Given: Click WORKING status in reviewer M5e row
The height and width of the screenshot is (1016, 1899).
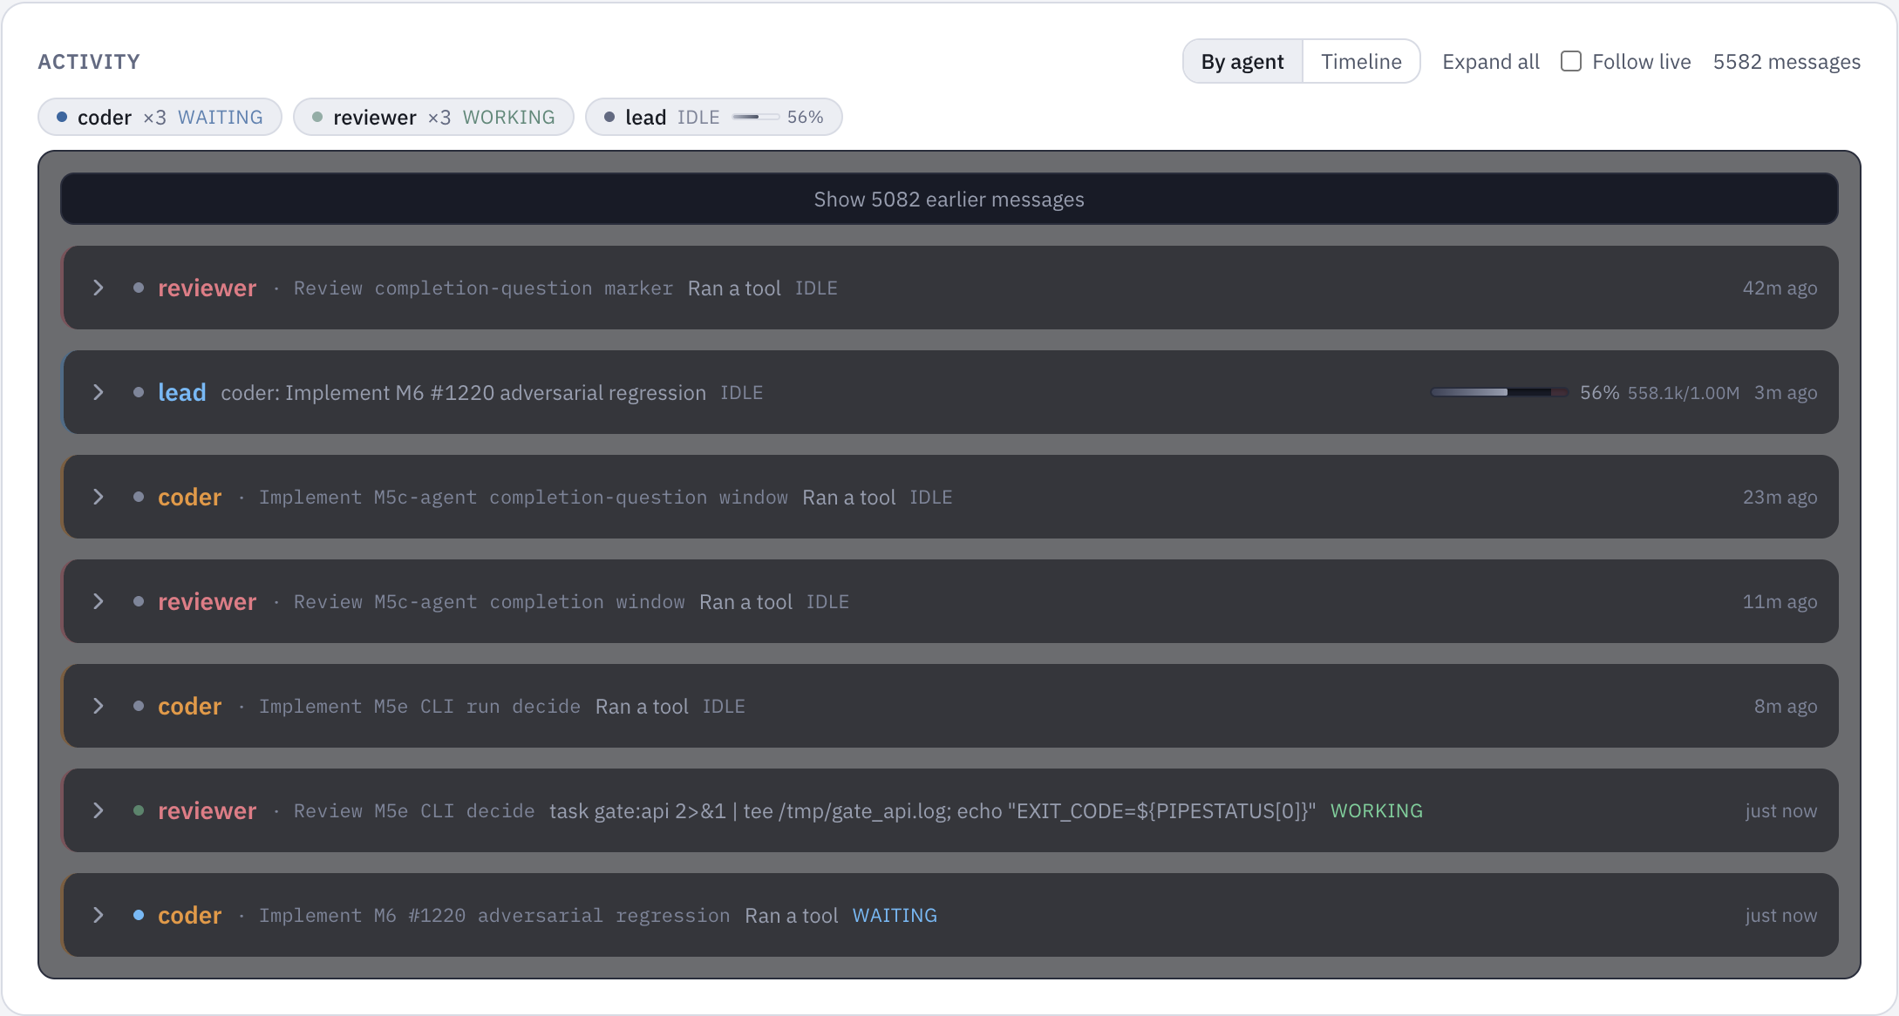Looking at the screenshot, I should pos(1377,811).
